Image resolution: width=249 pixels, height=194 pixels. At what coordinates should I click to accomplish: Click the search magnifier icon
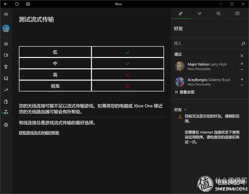243,43
